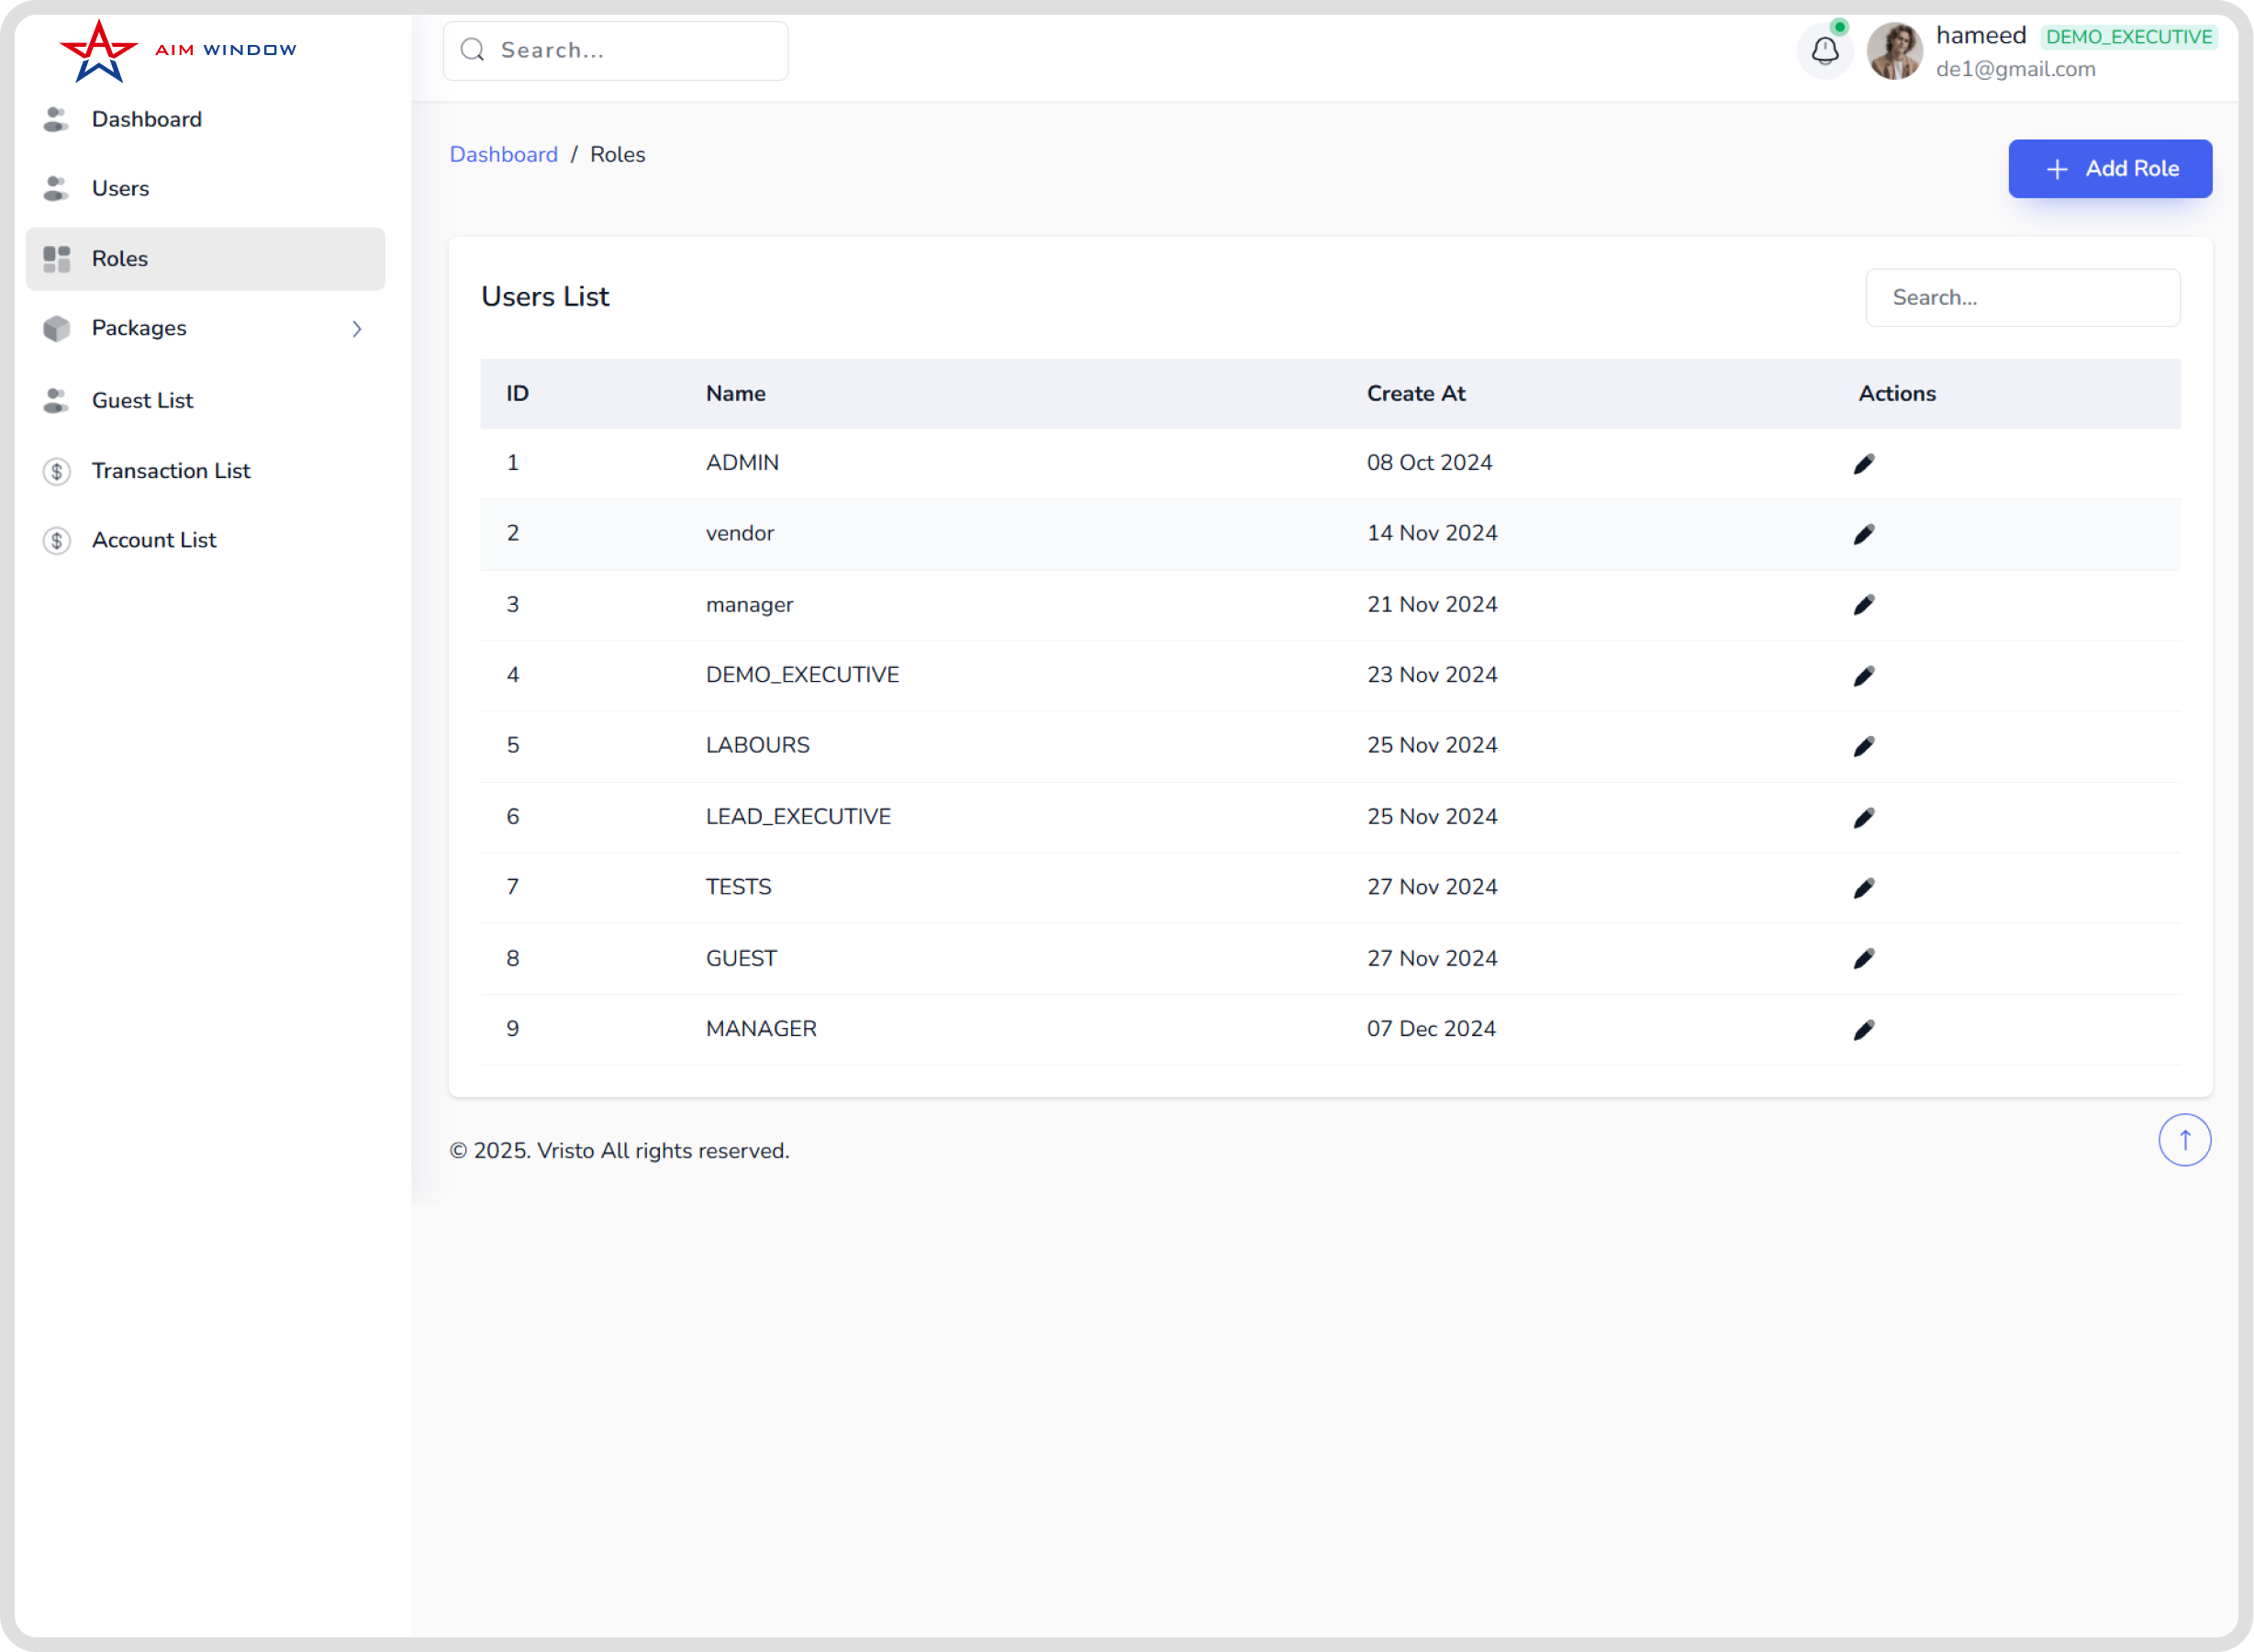Click the scroll-to-top arrow
Viewport: 2254px width, 1652px height.
tap(2184, 1139)
